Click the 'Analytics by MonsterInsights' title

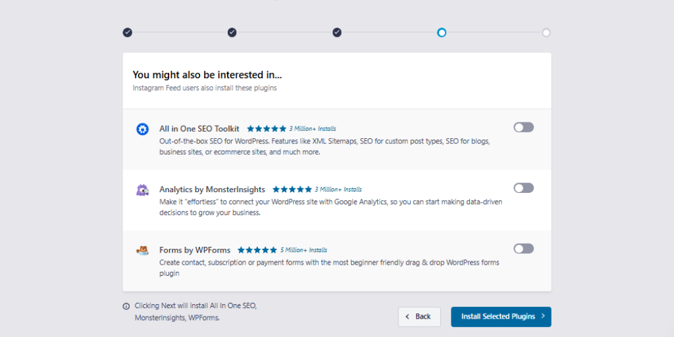pos(213,189)
